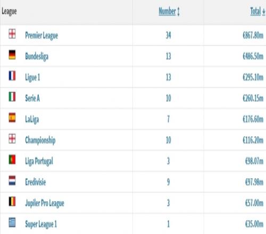Click the Netherlands flag beside Eredivisie
Screen dimensions: 266x234
pyautogui.click(x=12, y=180)
